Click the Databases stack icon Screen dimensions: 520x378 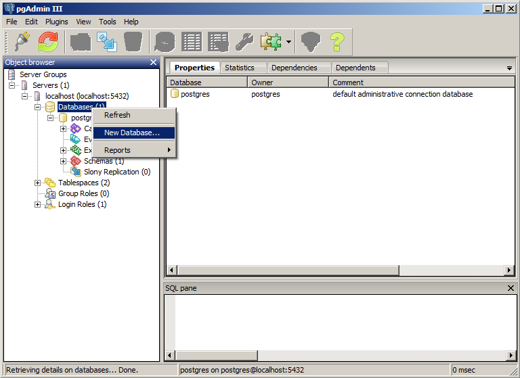tap(50, 107)
